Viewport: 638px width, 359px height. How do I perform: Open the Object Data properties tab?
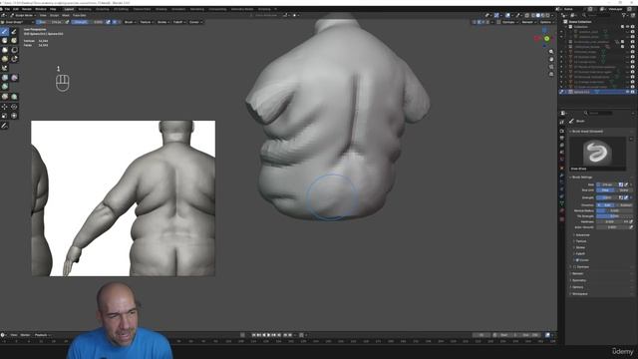click(x=562, y=203)
